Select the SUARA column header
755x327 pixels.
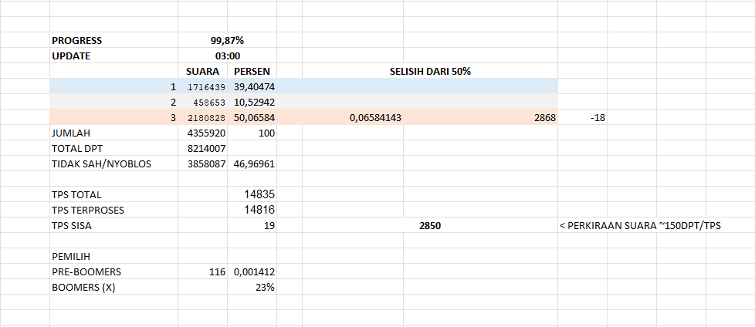[x=203, y=72]
